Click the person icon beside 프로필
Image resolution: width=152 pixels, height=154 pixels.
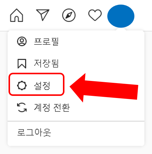[x=22, y=41]
